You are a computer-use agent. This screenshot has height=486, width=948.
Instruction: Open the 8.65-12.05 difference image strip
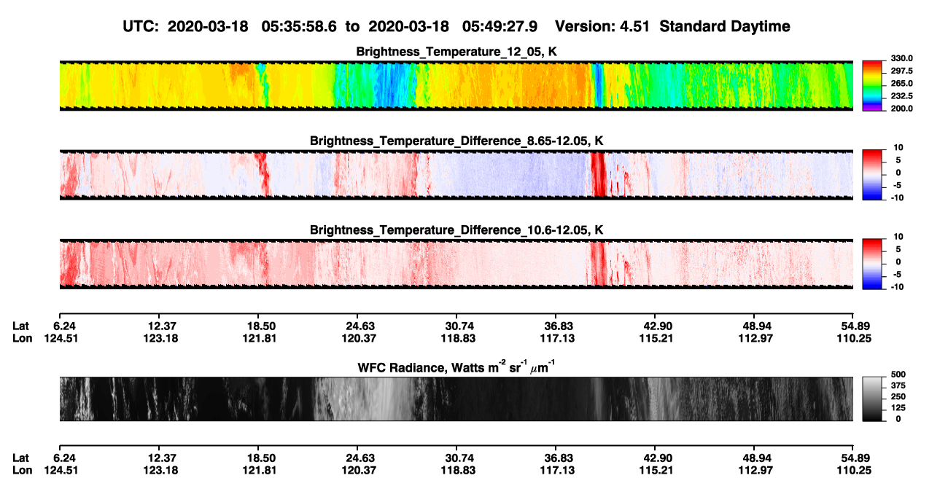(456, 174)
